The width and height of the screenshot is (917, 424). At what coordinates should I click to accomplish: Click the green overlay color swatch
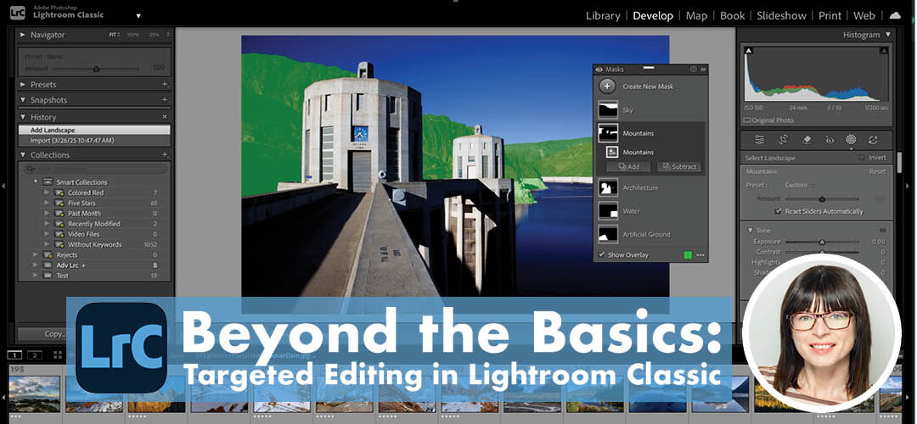coord(688,255)
